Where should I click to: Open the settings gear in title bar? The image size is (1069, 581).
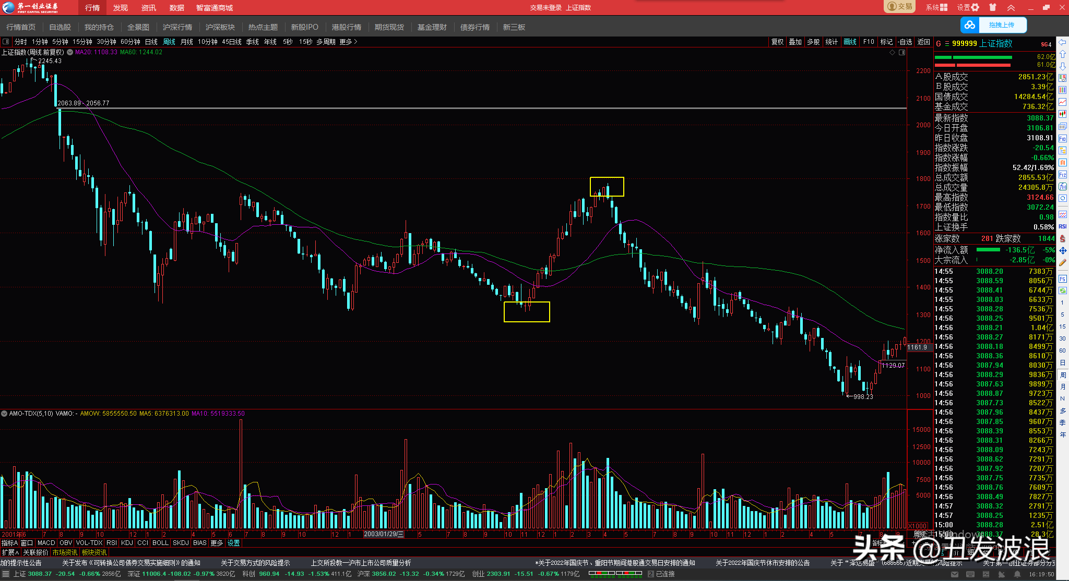pos(975,7)
